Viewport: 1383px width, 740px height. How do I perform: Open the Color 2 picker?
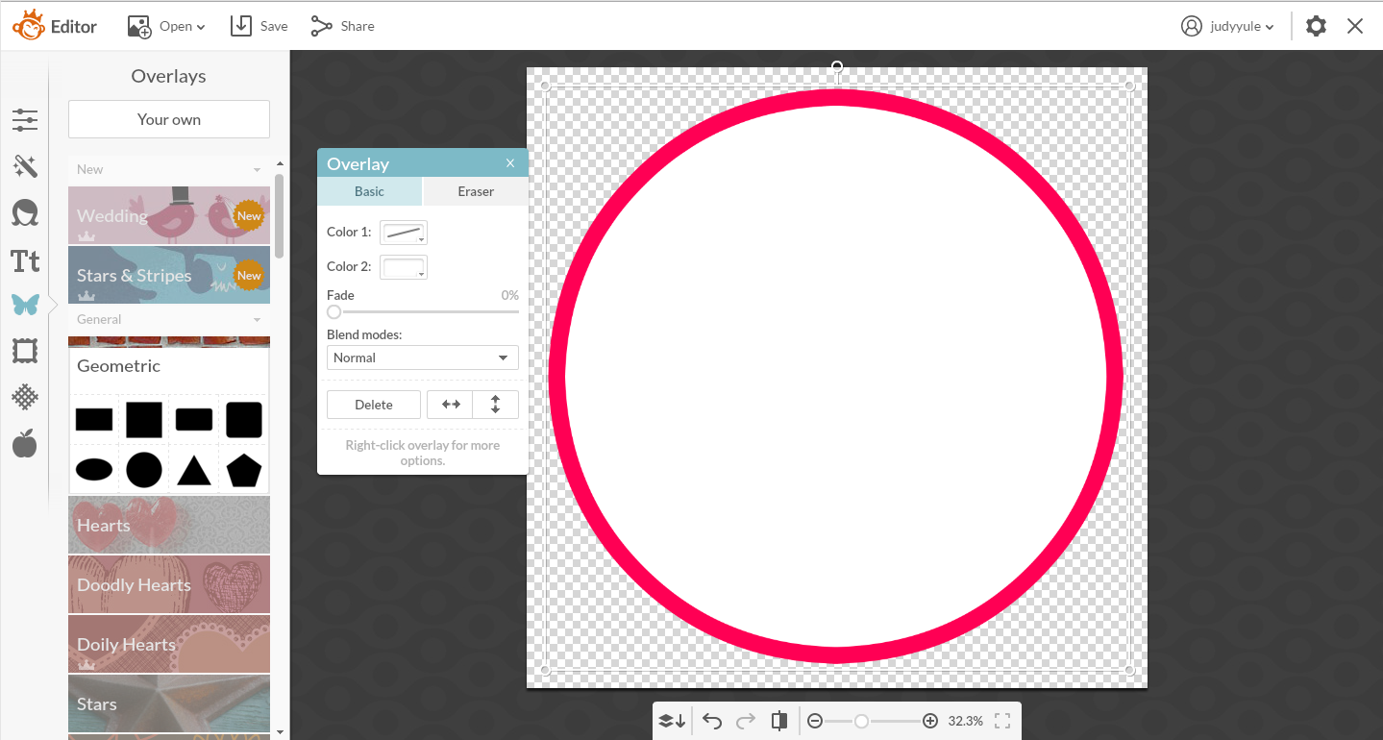404,267
